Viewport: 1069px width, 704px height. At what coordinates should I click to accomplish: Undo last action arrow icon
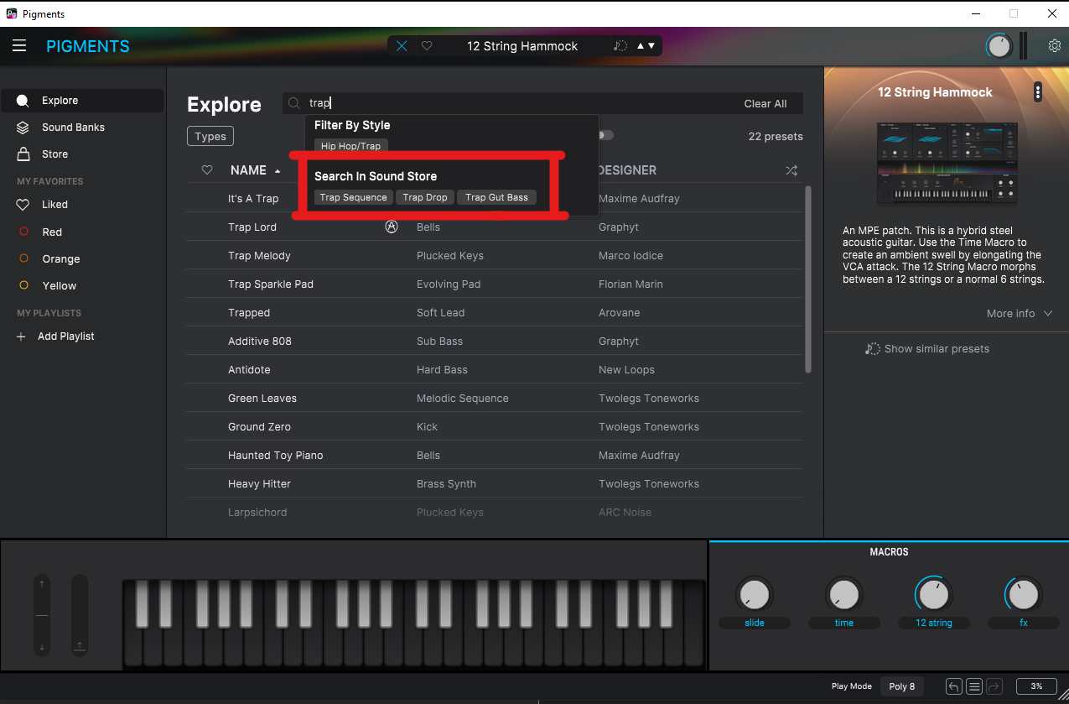point(953,686)
